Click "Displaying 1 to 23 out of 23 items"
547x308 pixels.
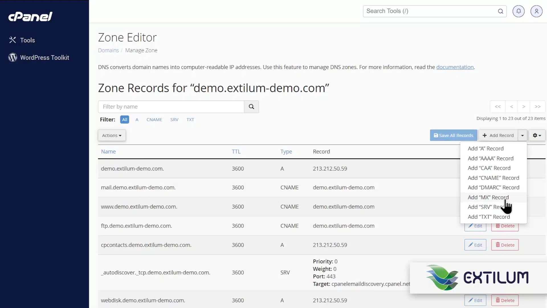[511, 118]
